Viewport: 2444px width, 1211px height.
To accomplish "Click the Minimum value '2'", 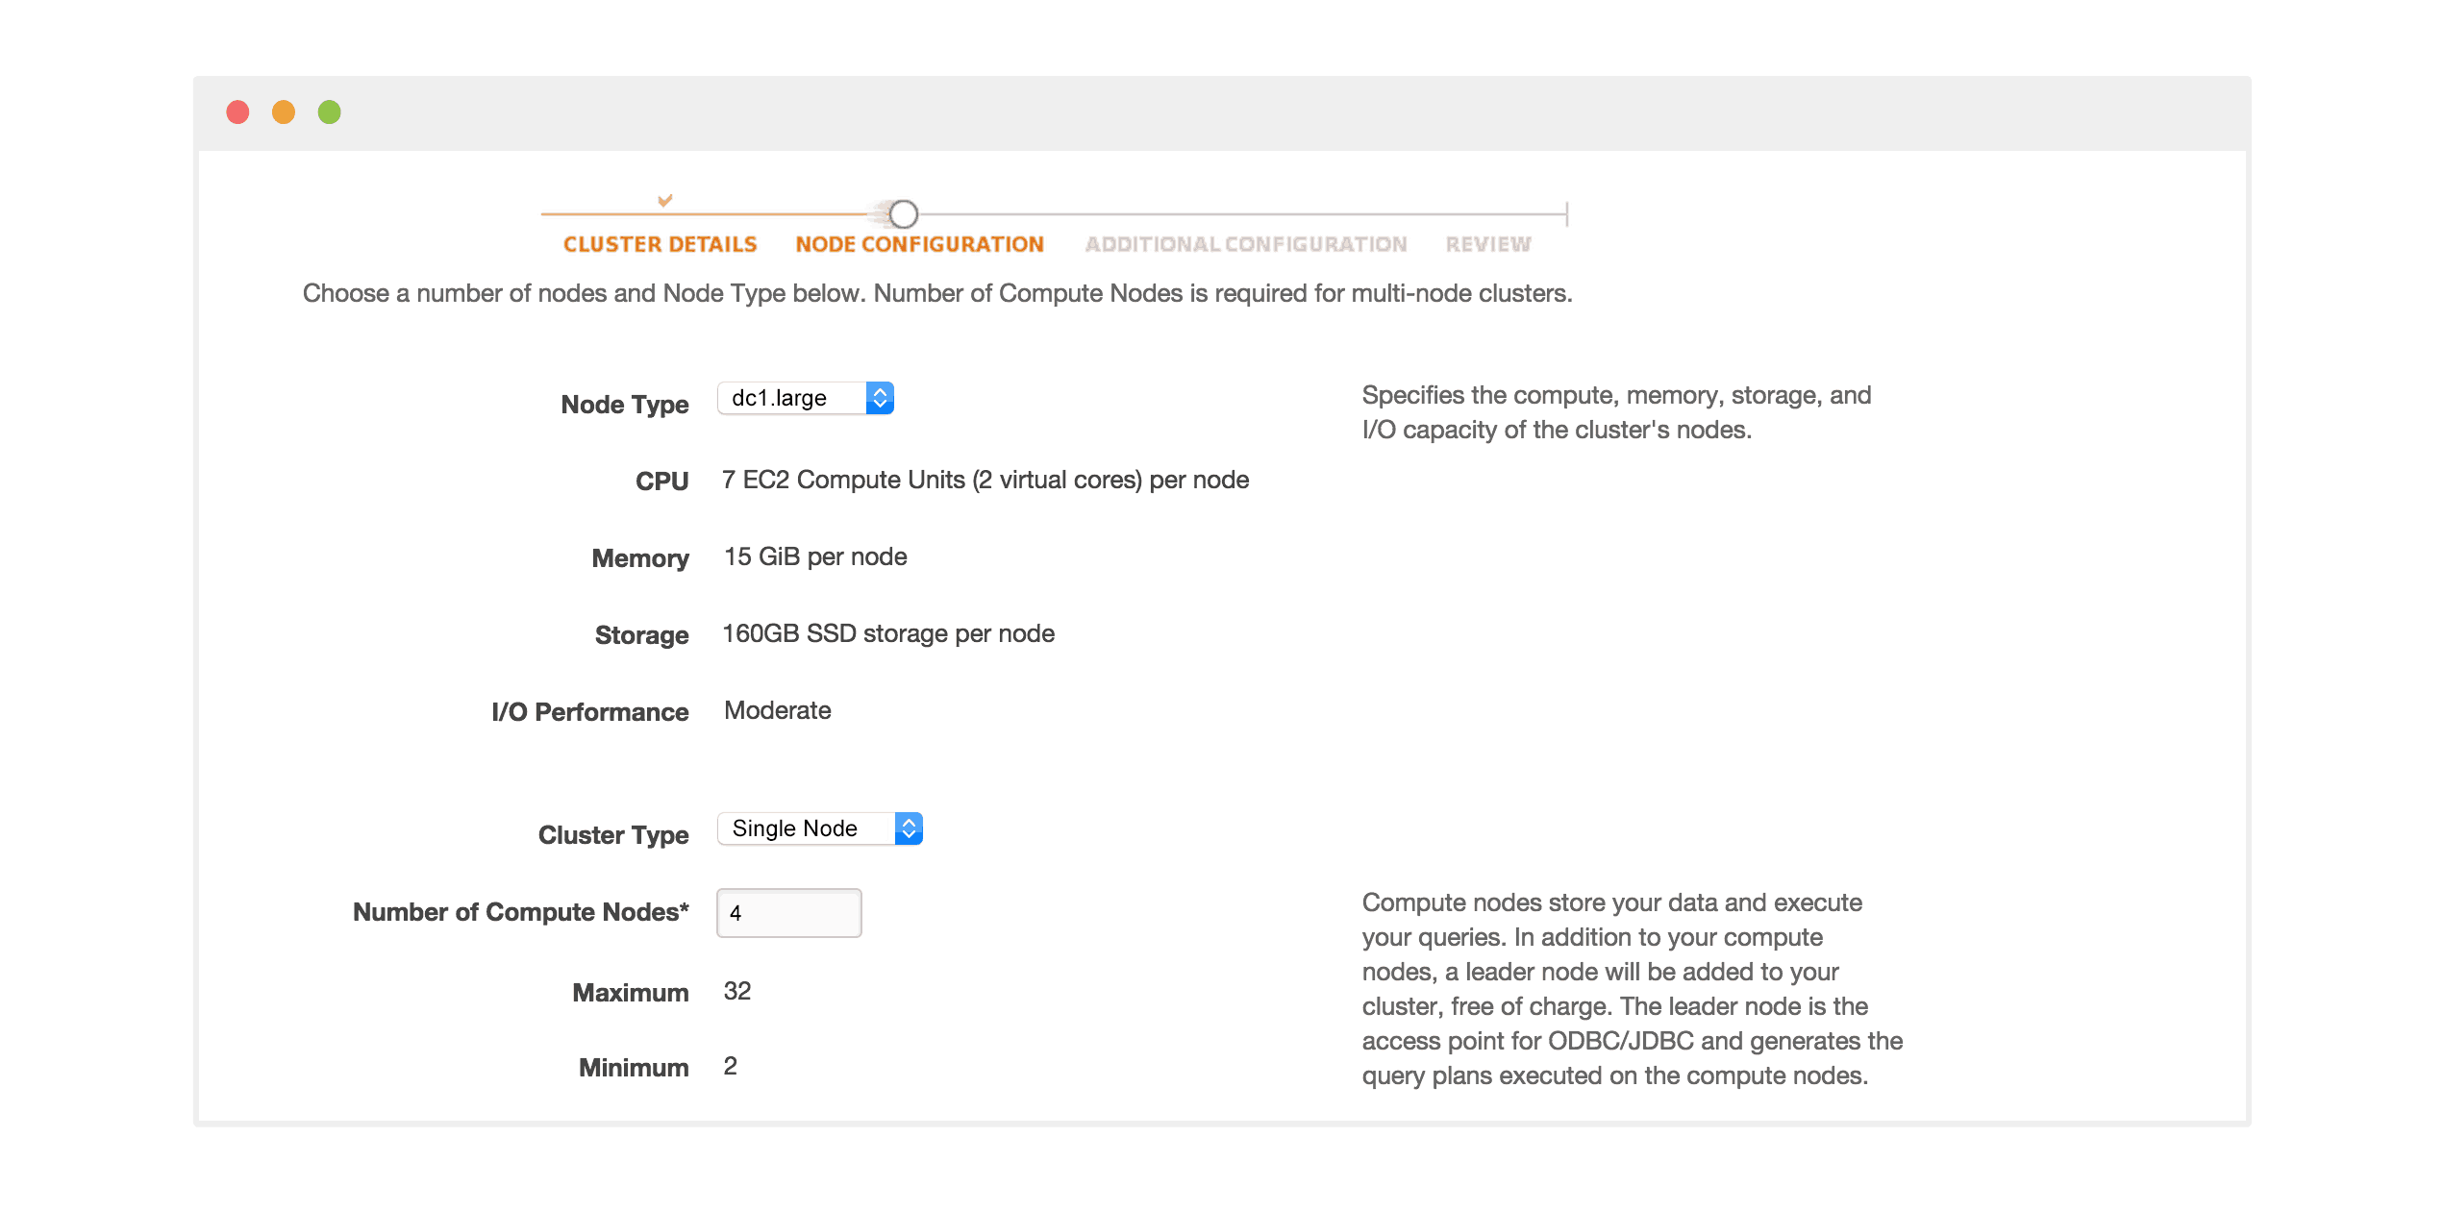I will point(731,1066).
